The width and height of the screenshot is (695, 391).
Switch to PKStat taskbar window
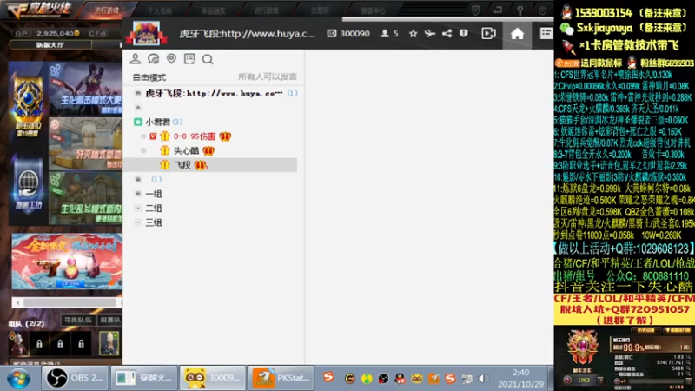click(281, 378)
